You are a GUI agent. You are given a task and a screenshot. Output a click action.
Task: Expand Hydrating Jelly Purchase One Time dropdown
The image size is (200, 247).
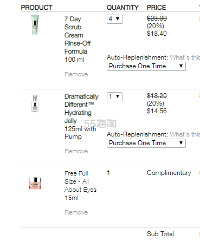click(x=146, y=143)
